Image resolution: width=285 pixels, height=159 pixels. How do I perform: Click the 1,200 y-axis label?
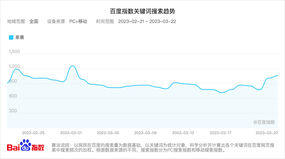pyautogui.click(x=14, y=66)
